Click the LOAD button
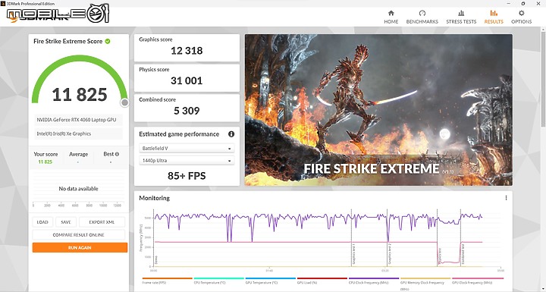The image size is (546, 292). pyautogui.click(x=42, y=222)
